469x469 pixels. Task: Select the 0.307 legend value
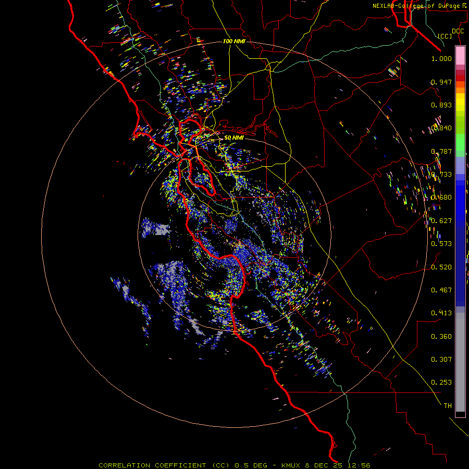point(441,360)
